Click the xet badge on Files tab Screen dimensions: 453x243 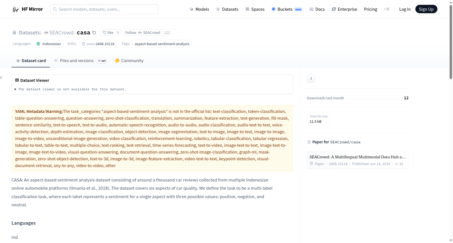pyautogui.click(x=101, y=61)
